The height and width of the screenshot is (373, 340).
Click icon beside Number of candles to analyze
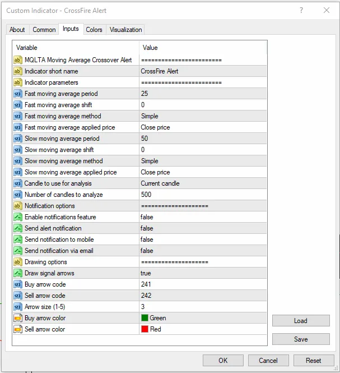pyautogui.click(x=17, y=195)
